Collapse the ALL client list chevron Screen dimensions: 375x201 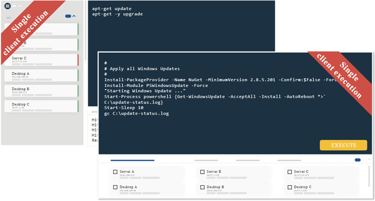pyautogui.click(x=74, y=16)
